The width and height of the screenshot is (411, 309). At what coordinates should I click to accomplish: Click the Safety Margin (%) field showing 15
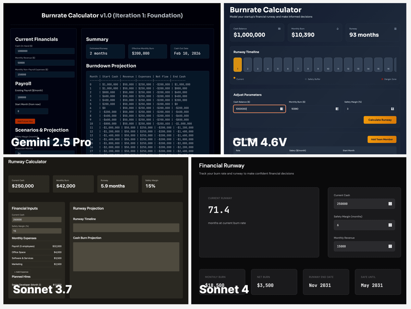click(x=36, y=231)
